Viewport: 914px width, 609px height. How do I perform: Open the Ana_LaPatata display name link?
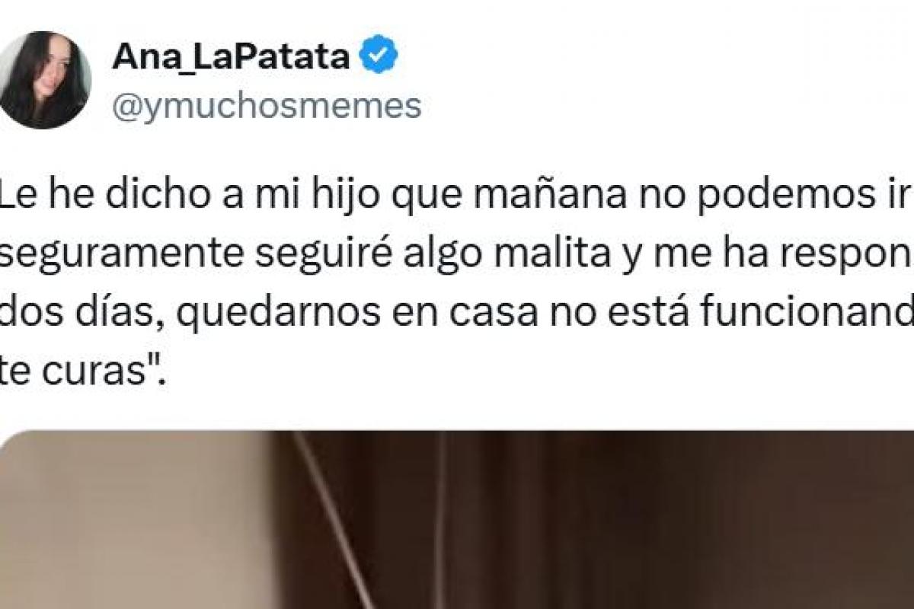point(232,58)
